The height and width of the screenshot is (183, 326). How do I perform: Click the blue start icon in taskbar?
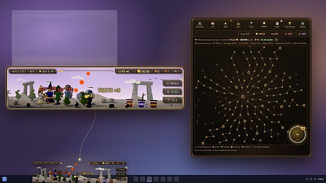click(x=5, y=179)
